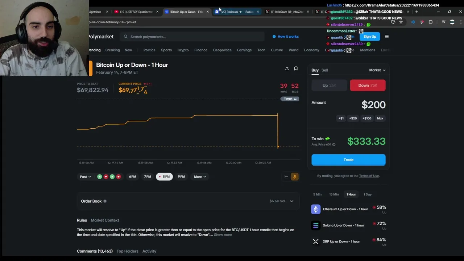Select the 15 Min timeframe
The width and height of the screenshot is (464, 261).
334,194
